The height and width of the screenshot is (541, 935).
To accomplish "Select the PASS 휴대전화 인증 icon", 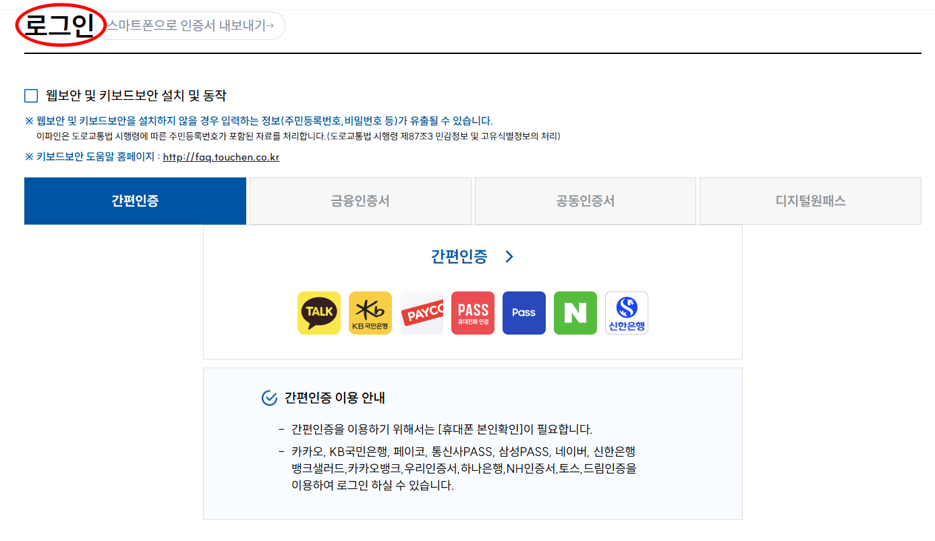I will click(472, 312).
